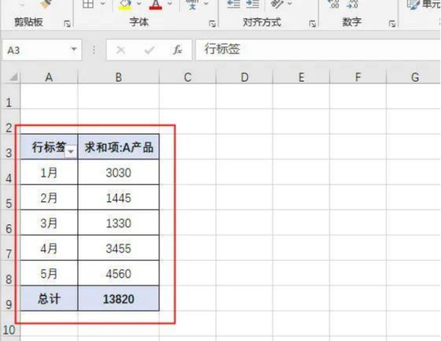Viewport: 441px width, 341px height.
Task: Select the 4月 cell
Action: pyautogui.click(x=49, y=248)
